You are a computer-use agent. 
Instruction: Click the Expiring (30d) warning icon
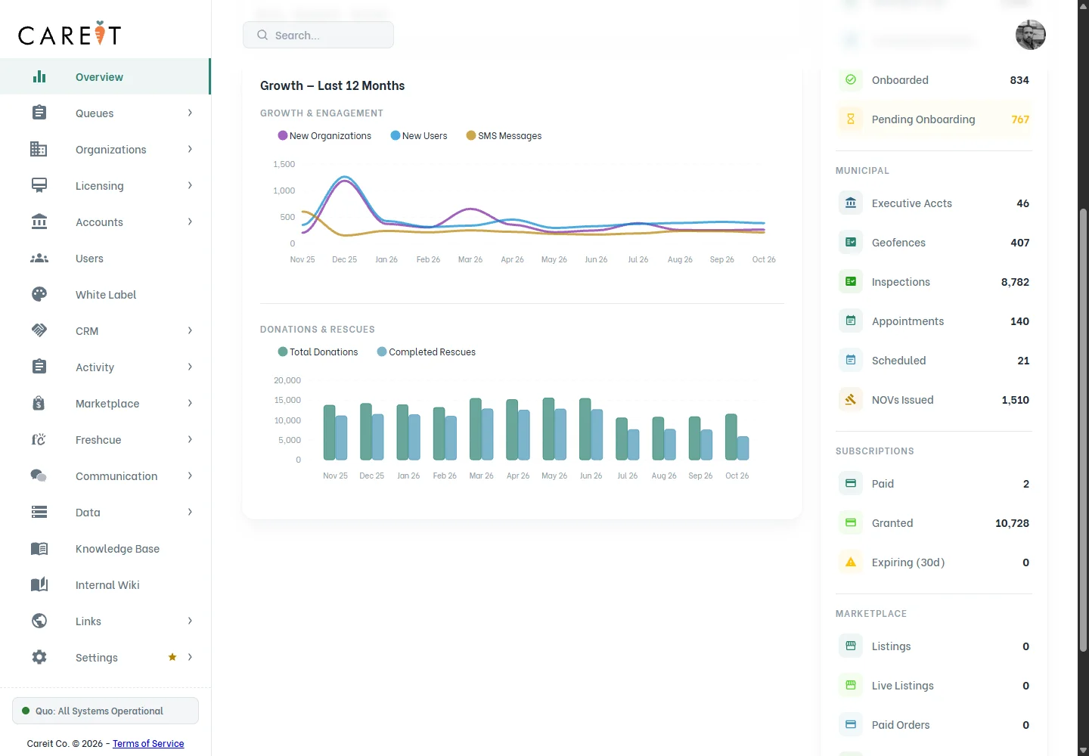[851, 562]
